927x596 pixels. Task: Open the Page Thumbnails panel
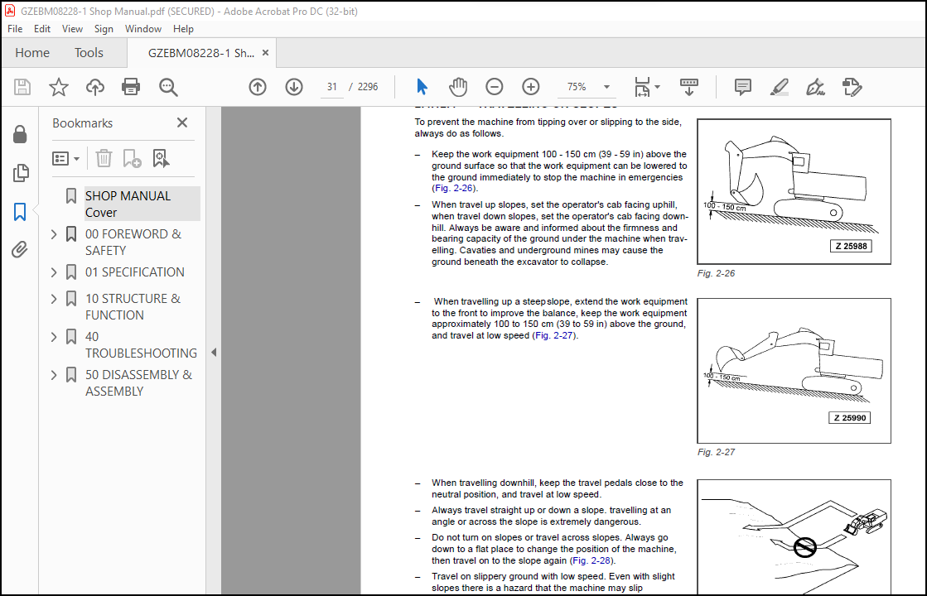tap(20, 173)
